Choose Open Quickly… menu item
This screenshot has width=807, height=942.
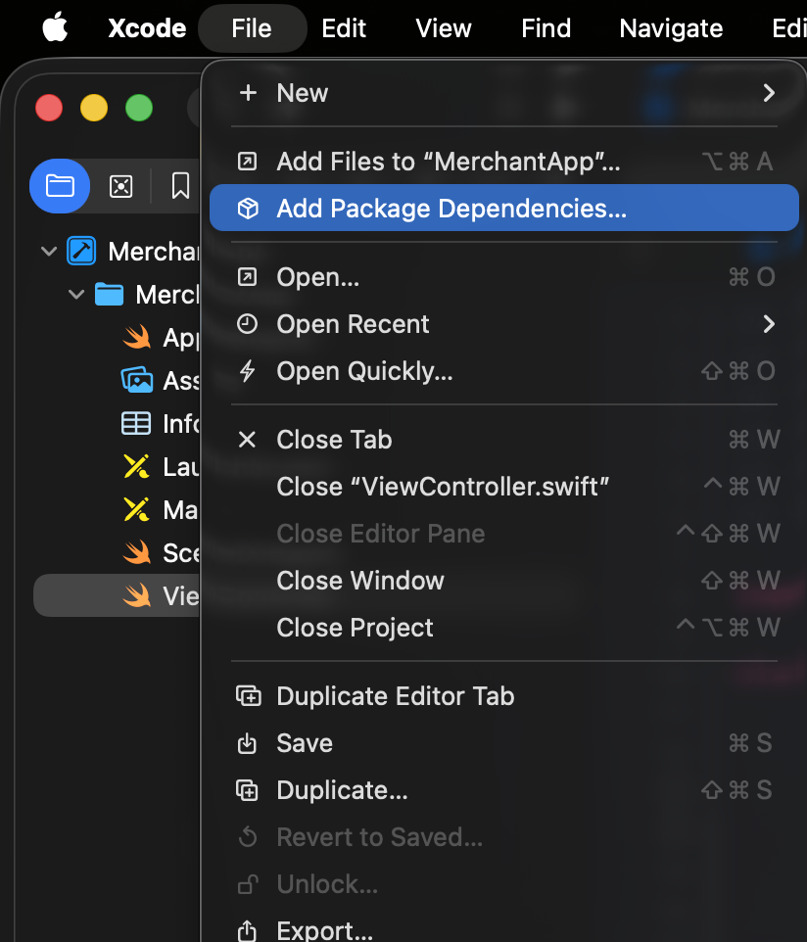(x=504, y=371)
